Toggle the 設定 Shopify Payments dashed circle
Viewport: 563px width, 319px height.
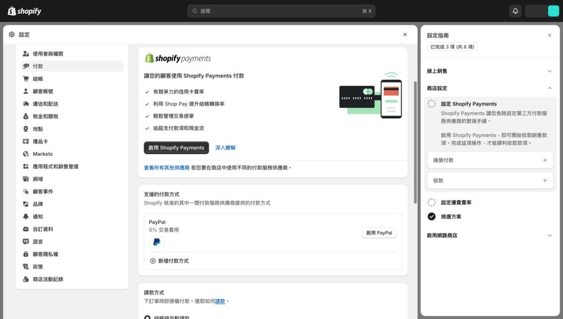click(x=432, y=104)
